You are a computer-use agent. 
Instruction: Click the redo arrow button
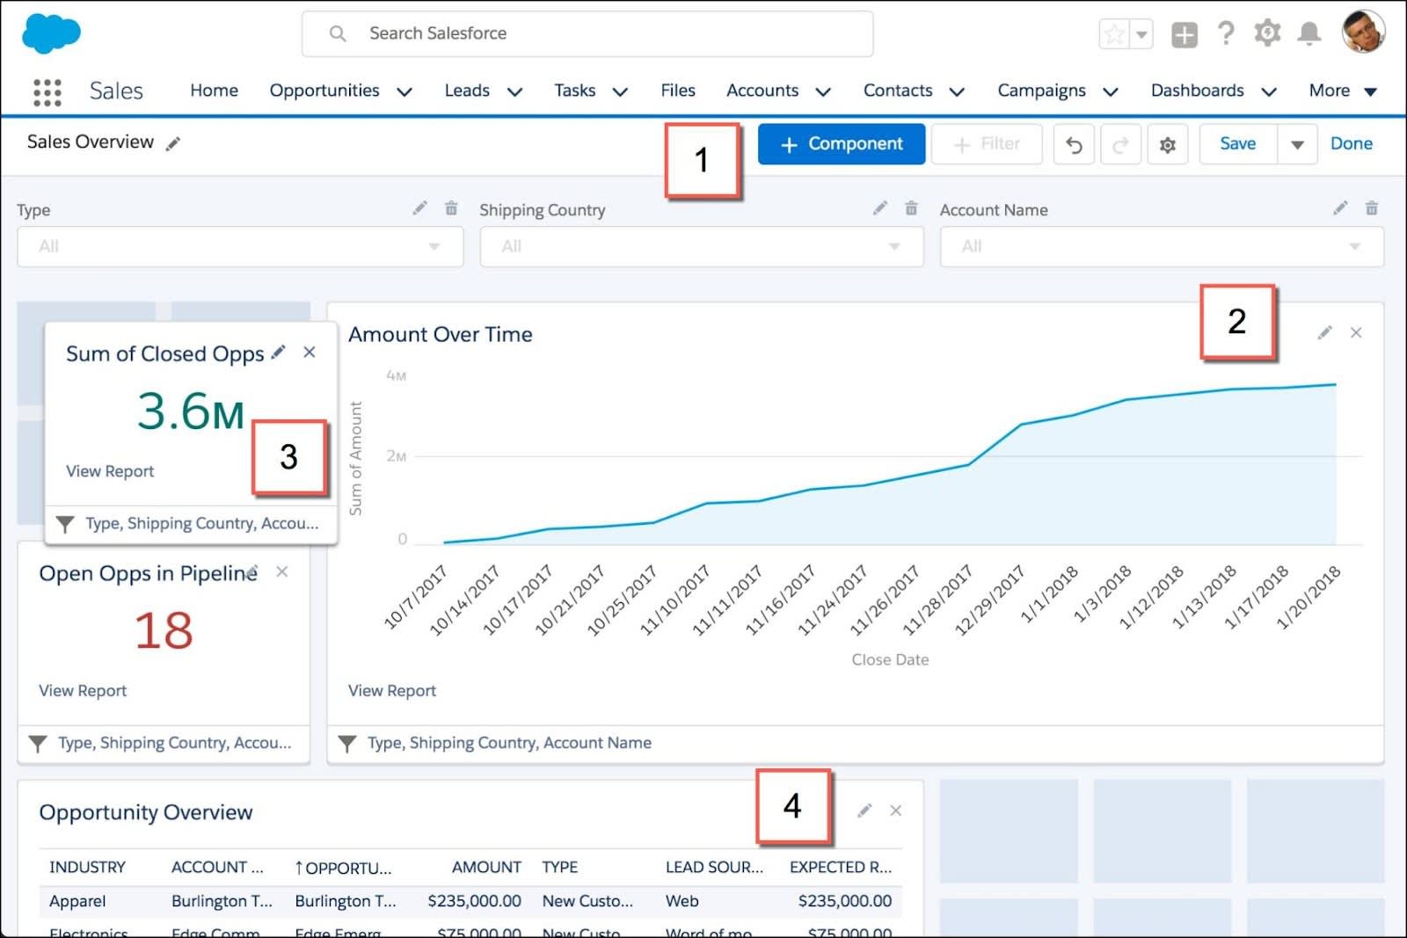pyautogui.click(x=1120, y=144)
